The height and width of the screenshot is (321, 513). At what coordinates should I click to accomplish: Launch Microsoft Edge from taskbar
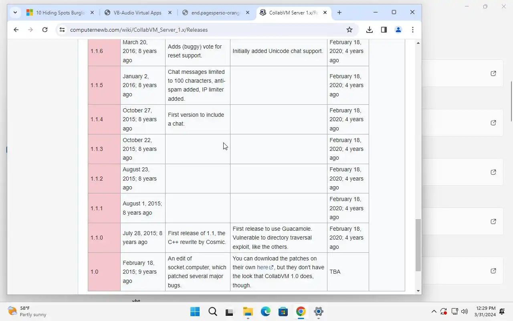pyautogui.click(x=266, y=312)
